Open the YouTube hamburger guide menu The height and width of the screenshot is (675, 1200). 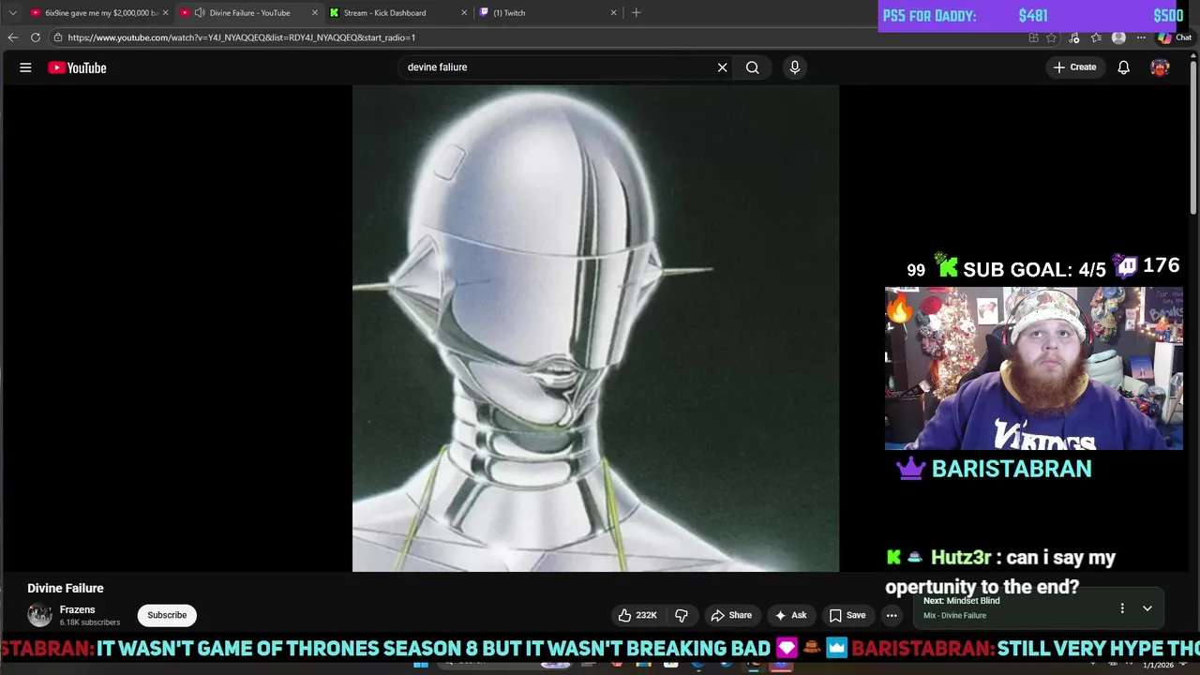[x=25, y=67]
